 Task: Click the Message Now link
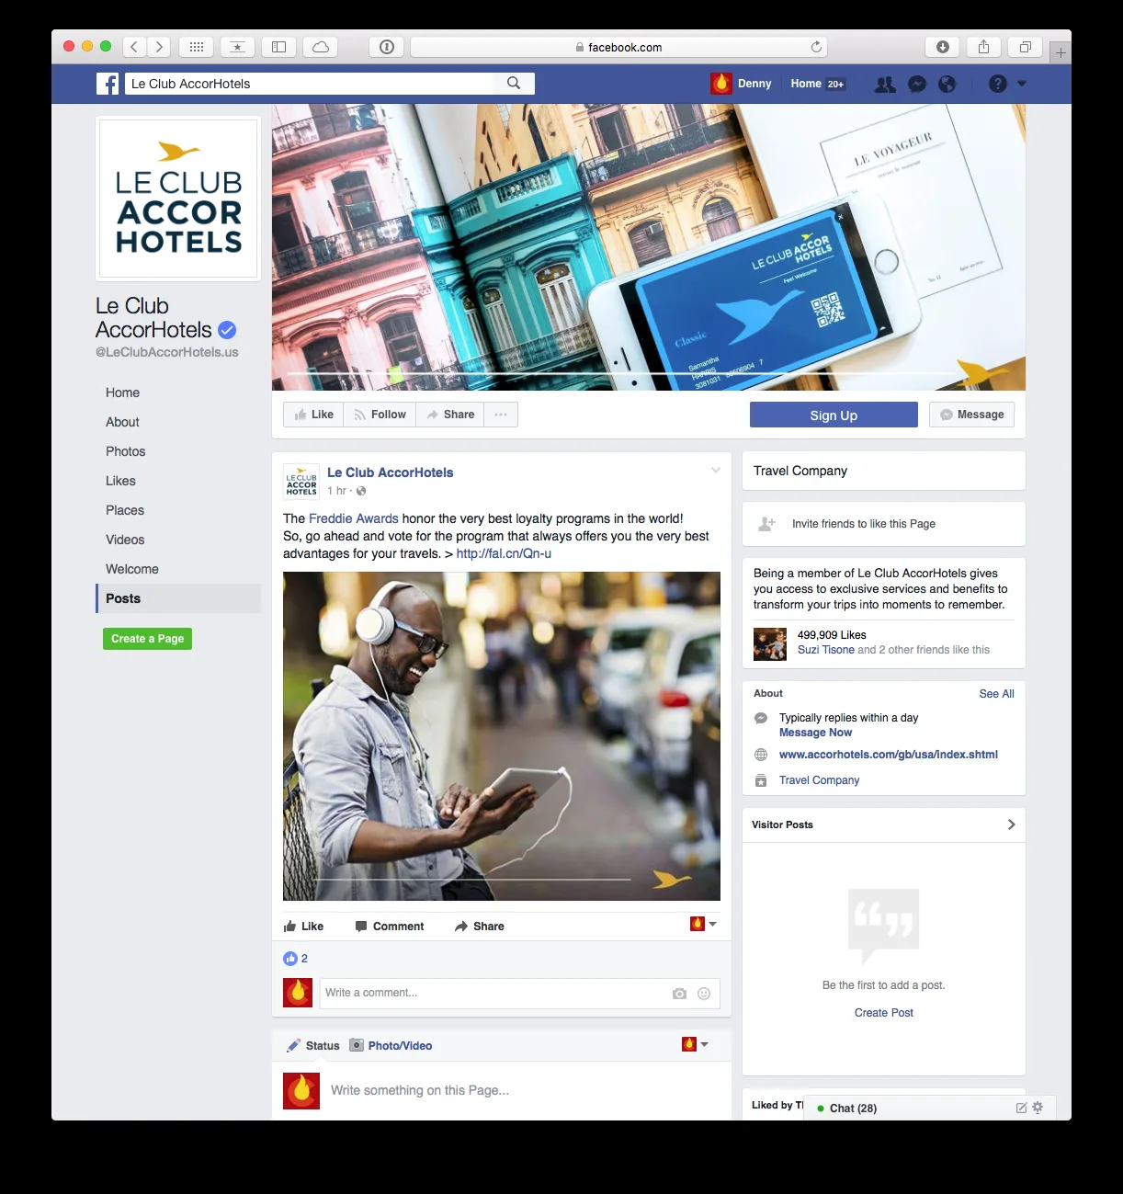tap(815, 733)
